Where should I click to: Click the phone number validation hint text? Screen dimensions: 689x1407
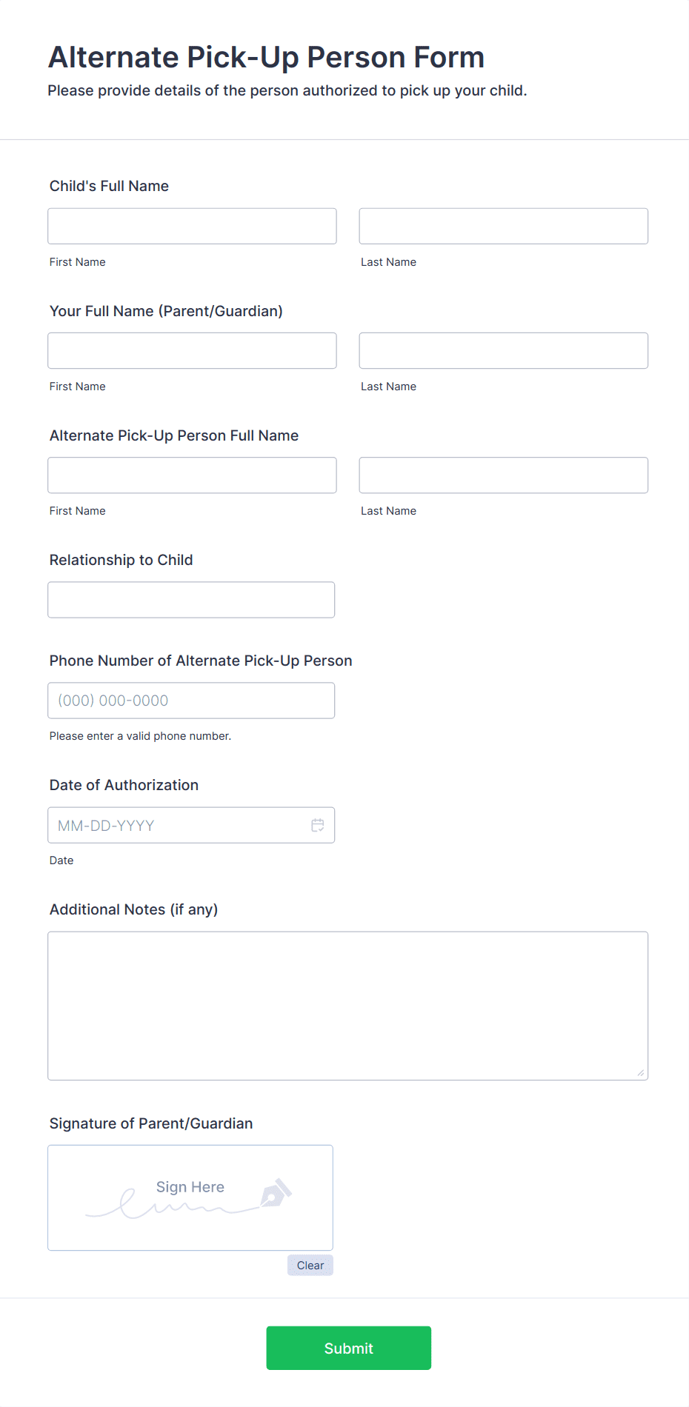140,735
